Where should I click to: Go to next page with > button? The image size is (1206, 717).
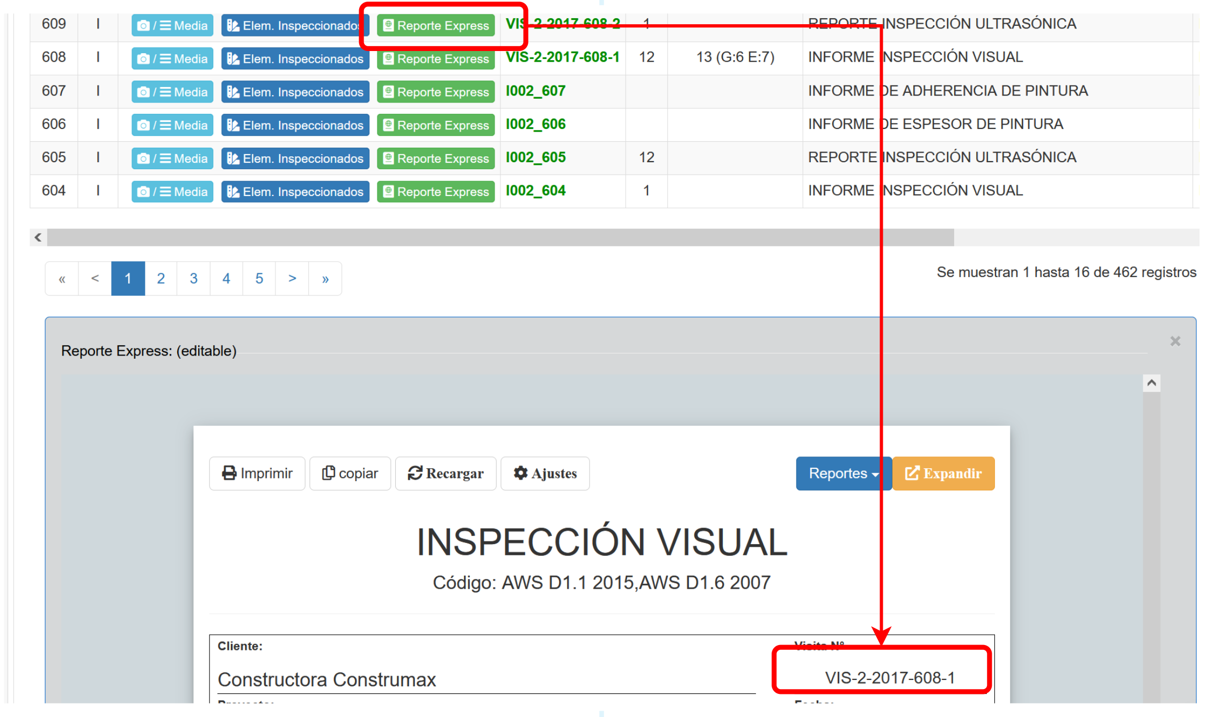(x=292, y=278)
